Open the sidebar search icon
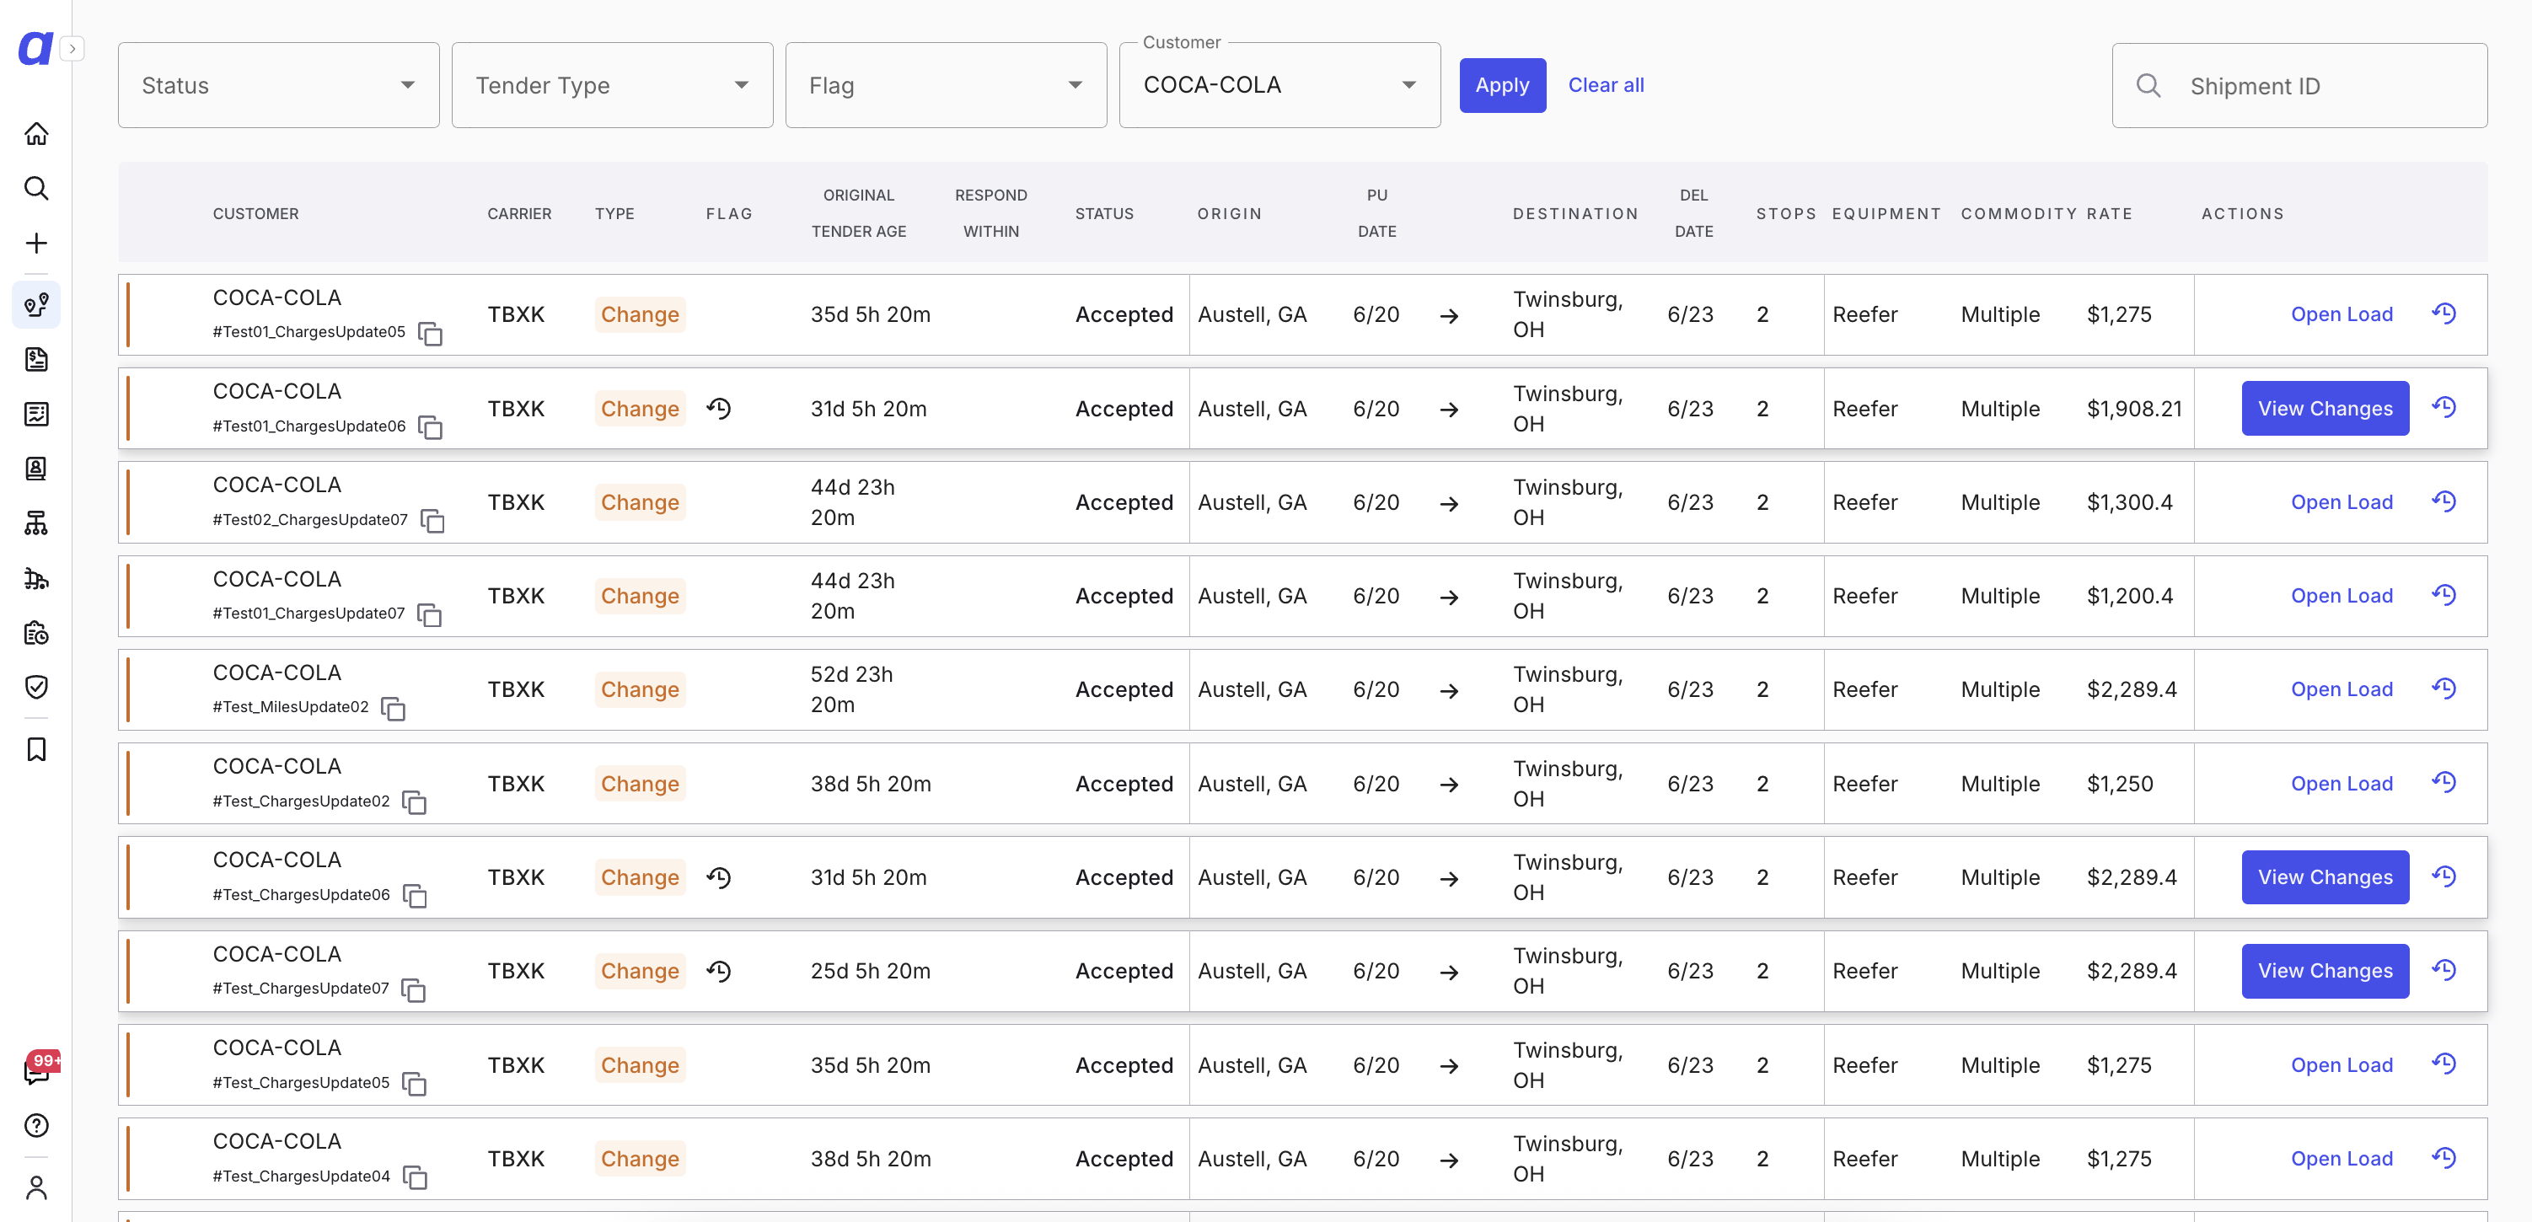This screenshot has height=1222, width=2532. pyautogui.click(x=36, y=188)
